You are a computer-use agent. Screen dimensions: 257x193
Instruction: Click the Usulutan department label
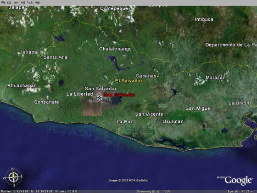click(x=173, y=121)
